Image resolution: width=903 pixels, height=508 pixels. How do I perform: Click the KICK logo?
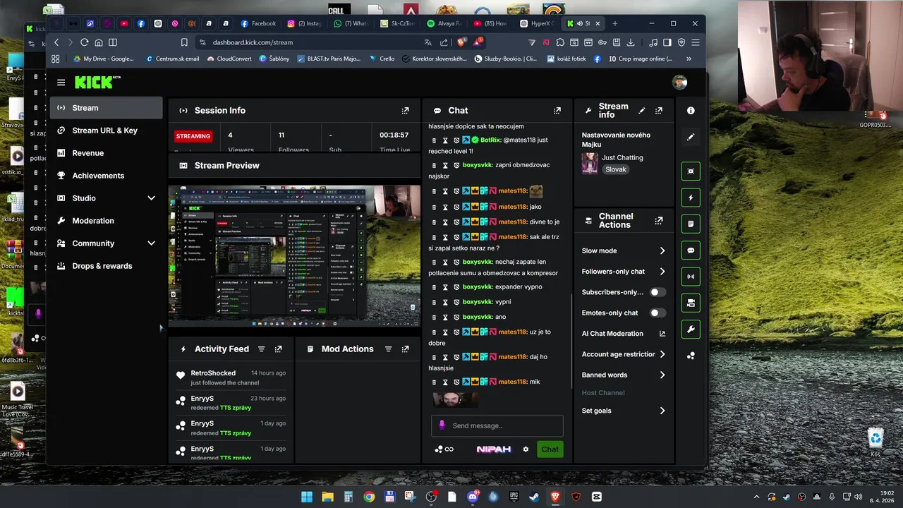[97, 83]
